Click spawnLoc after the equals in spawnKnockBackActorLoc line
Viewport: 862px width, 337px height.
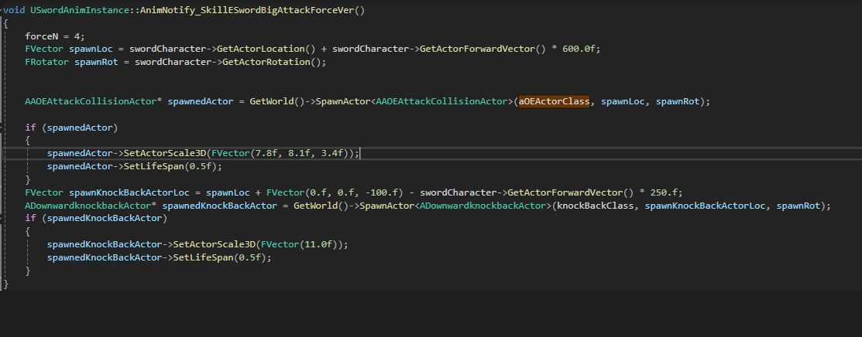pos(228,192)
